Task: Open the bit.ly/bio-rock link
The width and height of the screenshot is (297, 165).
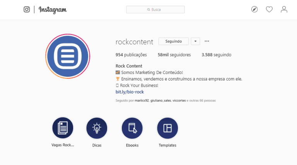Action: [x=130, y=92]
